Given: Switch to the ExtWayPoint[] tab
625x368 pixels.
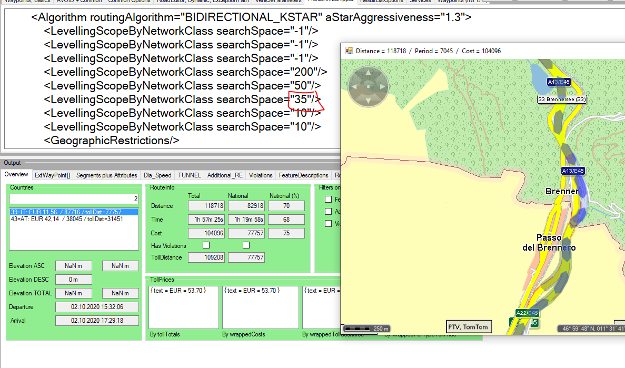Looking at the screenshot, I should click(x=52, y=175).
